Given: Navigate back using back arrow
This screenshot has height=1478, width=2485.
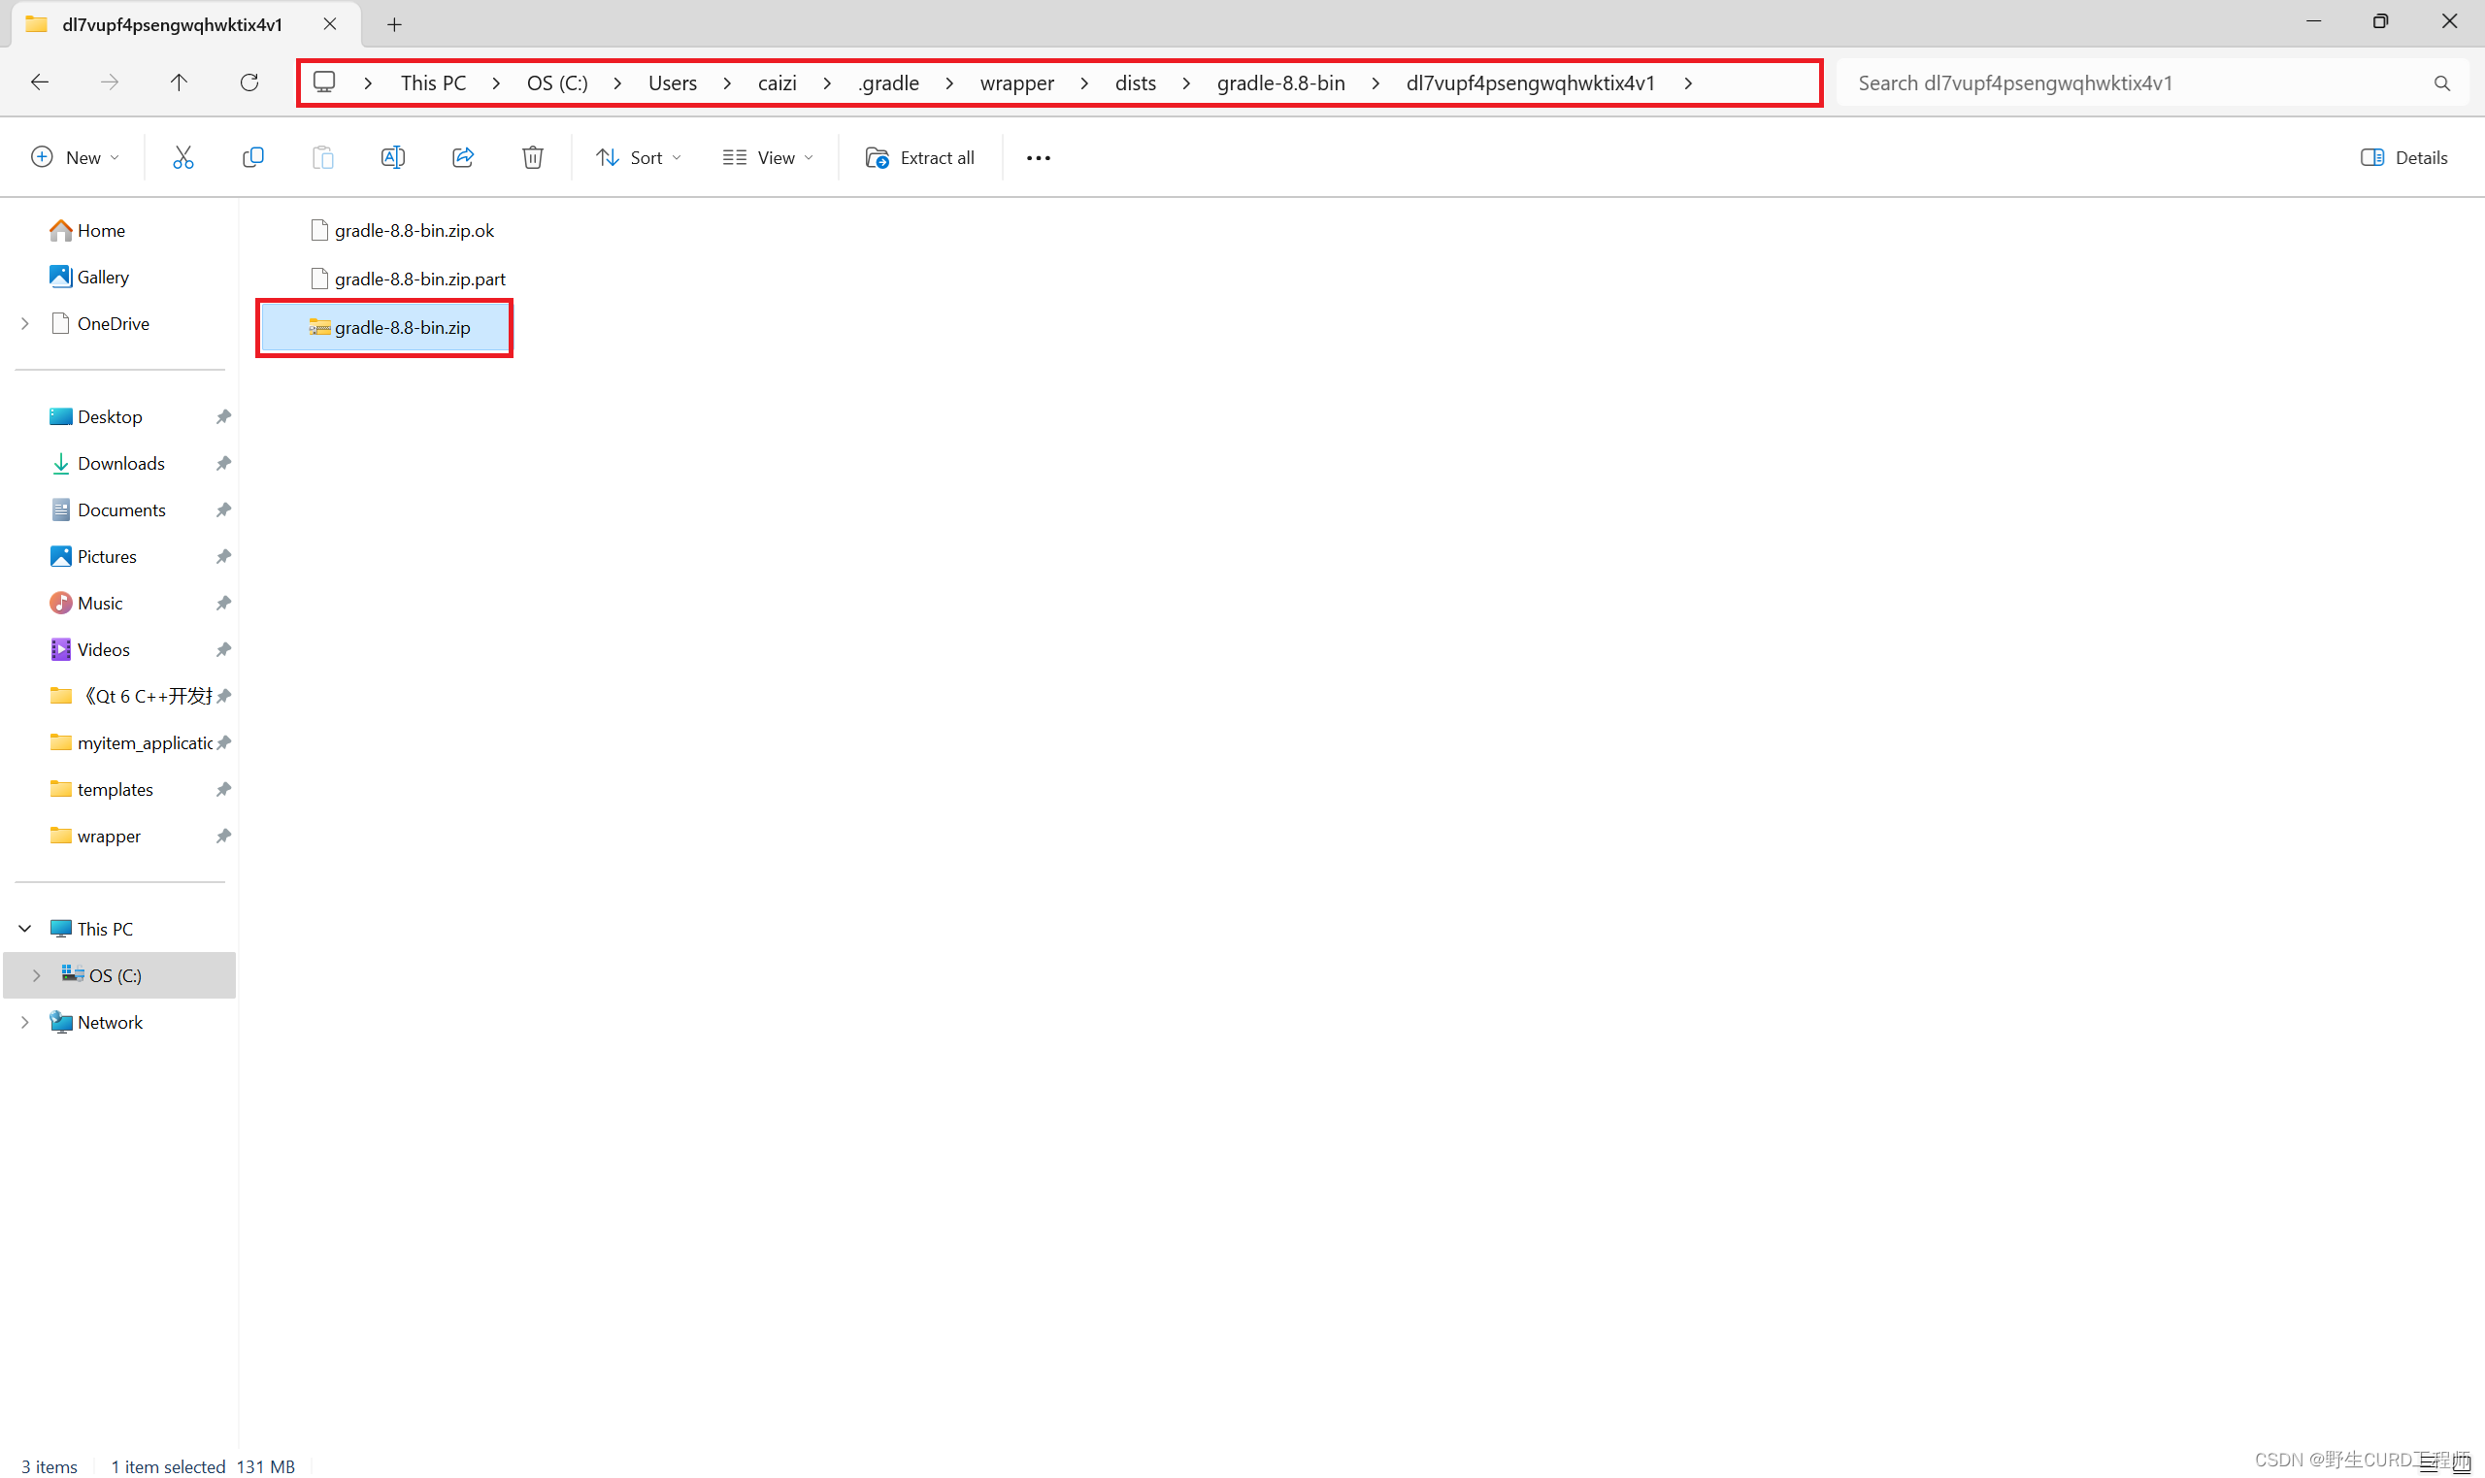Looking at the screenshot, I should click(39, 82).
